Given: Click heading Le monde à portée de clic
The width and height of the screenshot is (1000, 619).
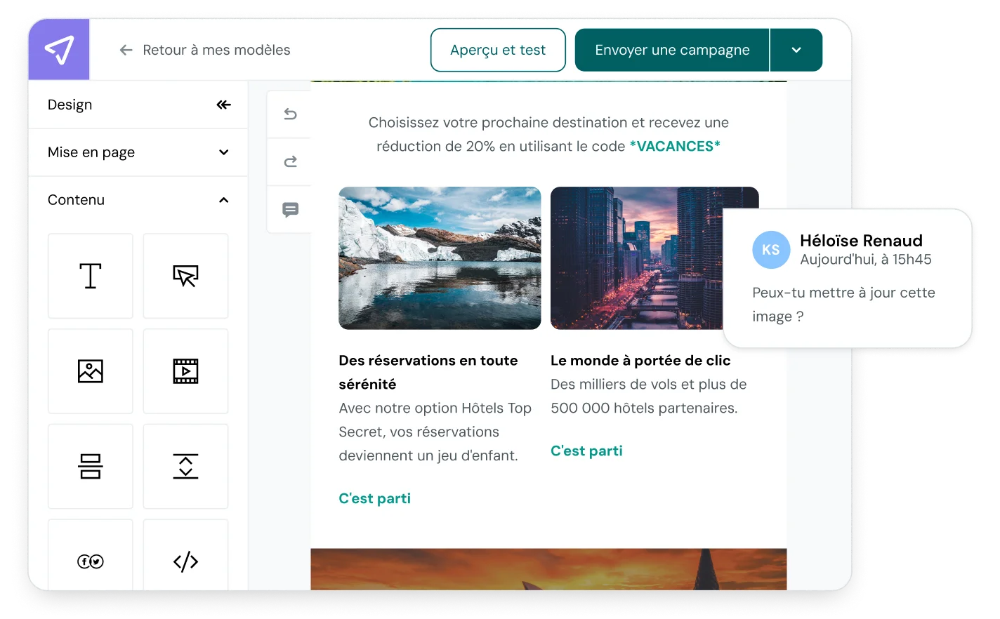Looking at the screenshot, I should 640,360.
